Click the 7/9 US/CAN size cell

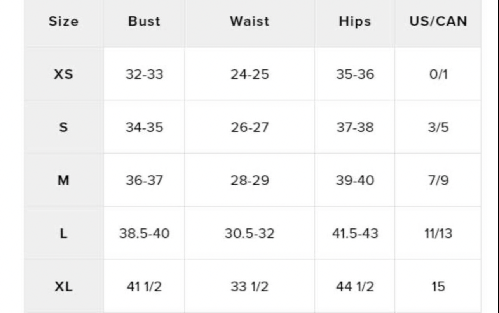(x=438, y=180)
